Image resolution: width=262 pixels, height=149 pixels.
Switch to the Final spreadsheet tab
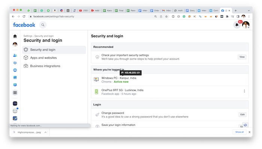click(x=119, y=10)
